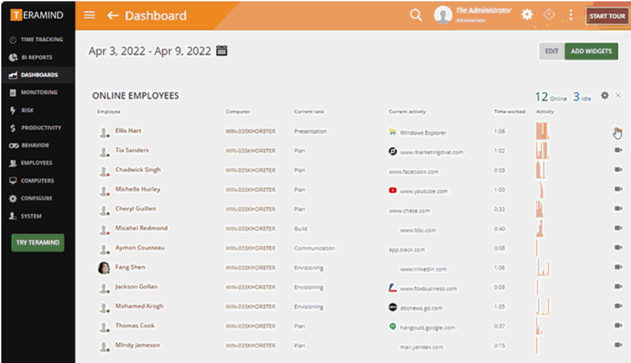This screenshot has width=631, height=363.
Task: Click Fang Shen's profile photo
Action: 104,268
